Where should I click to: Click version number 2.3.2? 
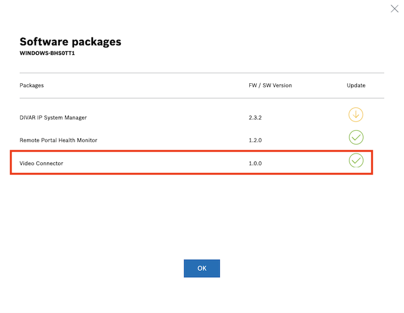[255, 118]
